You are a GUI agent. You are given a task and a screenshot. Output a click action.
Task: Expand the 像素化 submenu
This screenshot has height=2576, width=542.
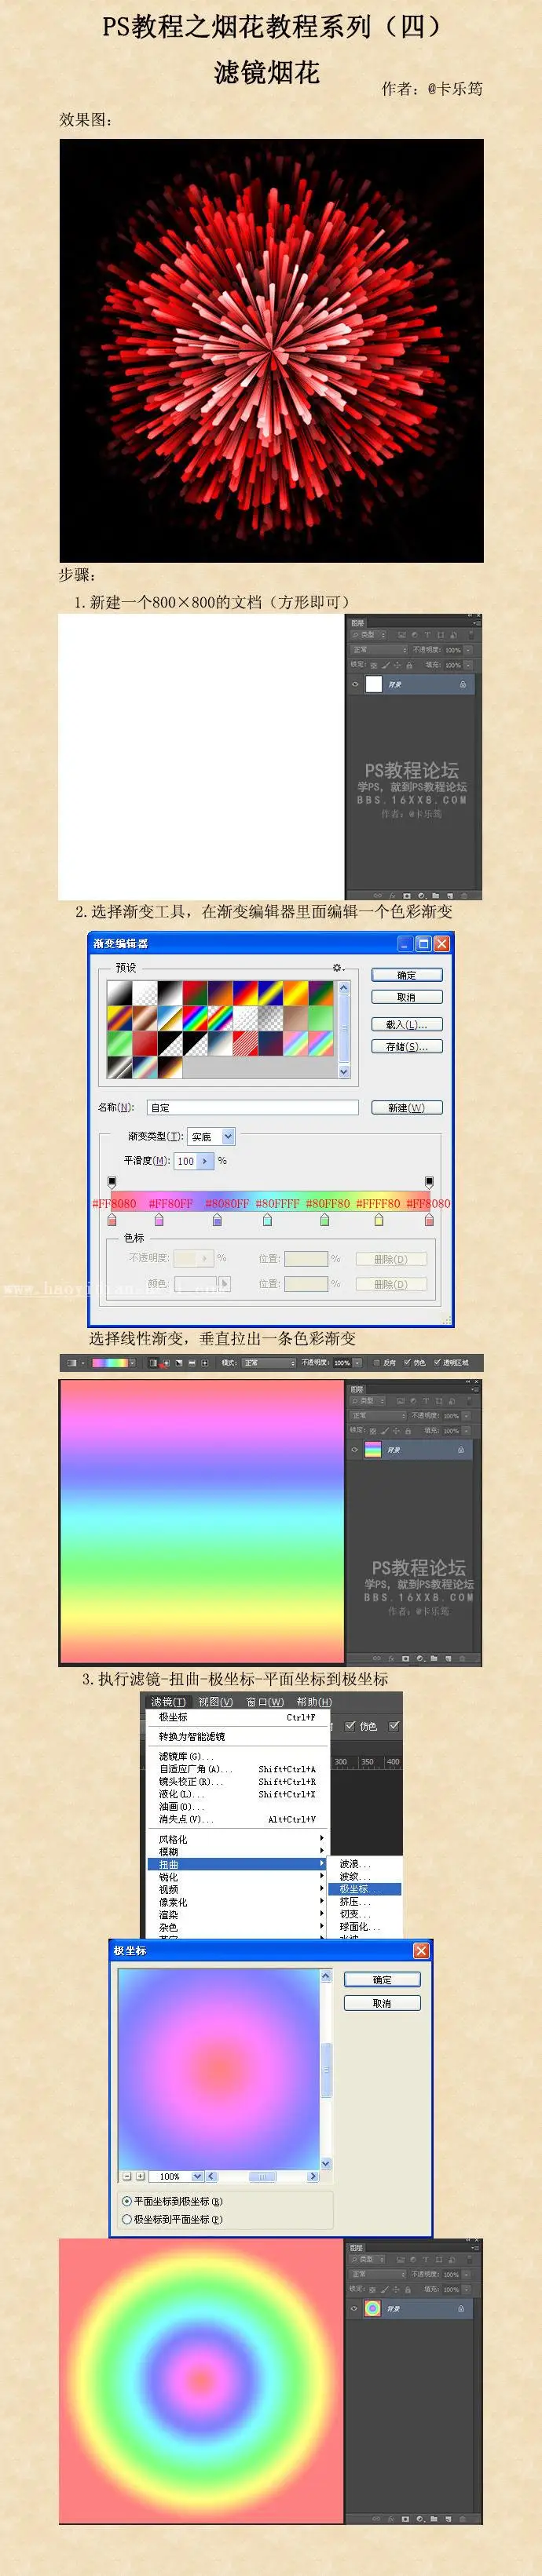[x=237, y=1902]
